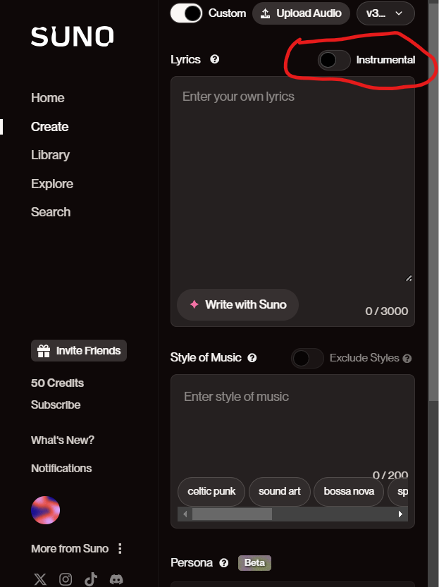Go to the Library page

click(x=50, y=155)
